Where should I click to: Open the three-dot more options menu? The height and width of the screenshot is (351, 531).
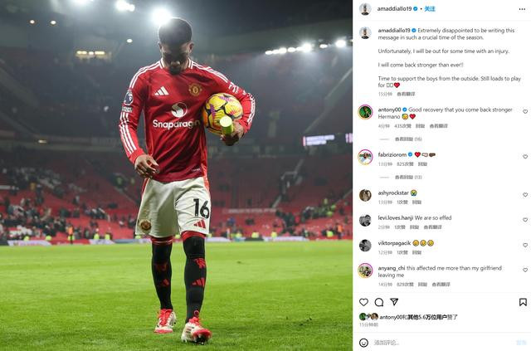pos(522,9)
